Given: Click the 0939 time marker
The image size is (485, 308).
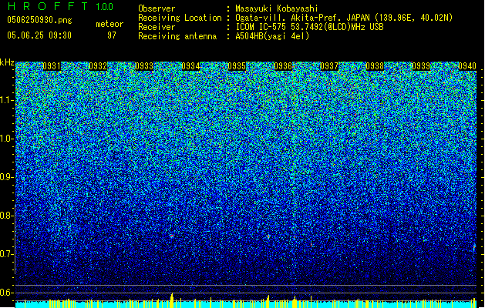Looking at the screenshot, I should pyautogui.click(x=421, y=66).
